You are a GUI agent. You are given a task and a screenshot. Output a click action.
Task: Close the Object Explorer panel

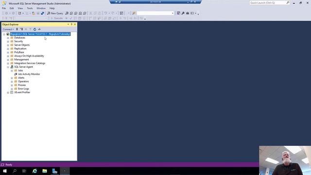[75, 24]
